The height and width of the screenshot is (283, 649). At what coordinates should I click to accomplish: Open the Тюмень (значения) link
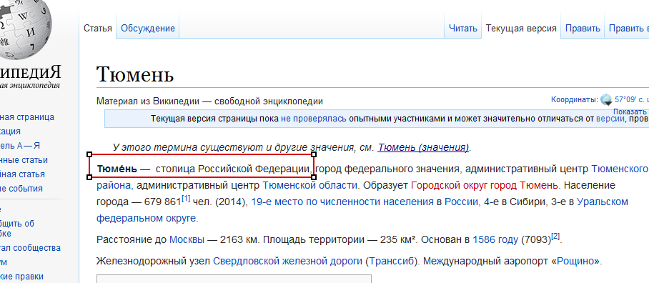tap(423, 147)
